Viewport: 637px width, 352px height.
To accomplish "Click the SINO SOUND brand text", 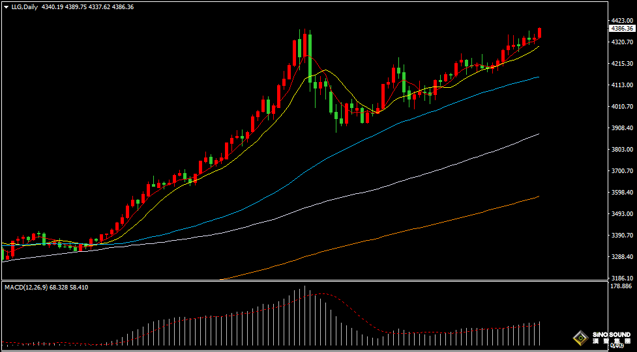I will 611,335.
